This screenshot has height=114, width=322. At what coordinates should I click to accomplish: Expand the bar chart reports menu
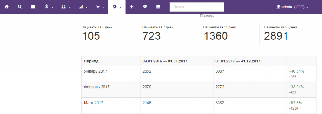(x=83, y=7)
